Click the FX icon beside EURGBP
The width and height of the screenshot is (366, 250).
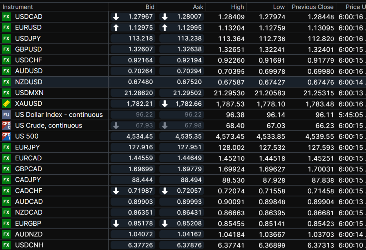point(6,223)
